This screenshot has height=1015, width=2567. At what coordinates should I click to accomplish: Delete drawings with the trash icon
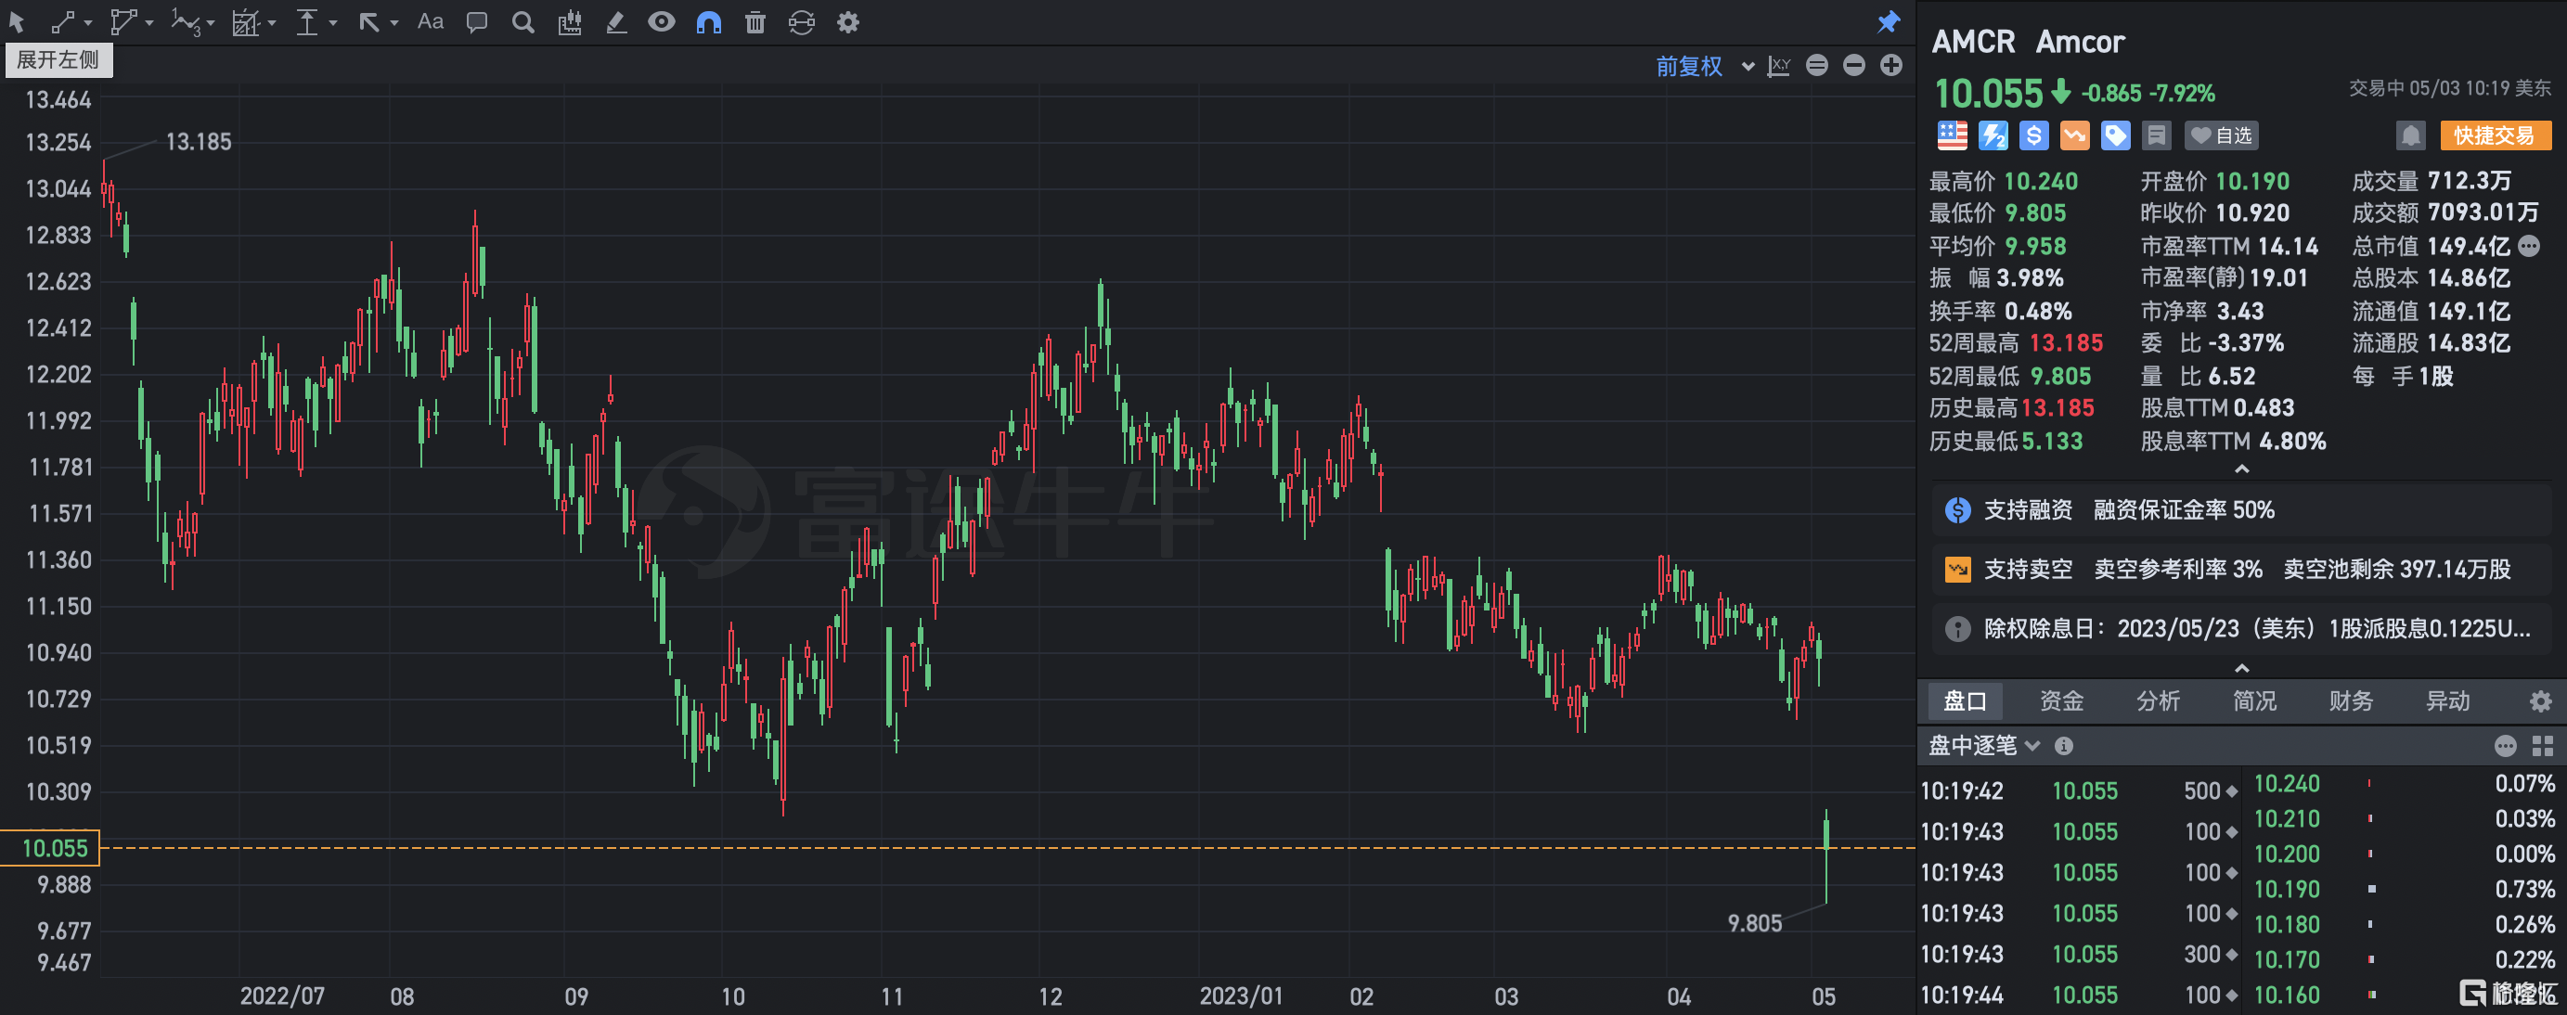tap(755, 22)
